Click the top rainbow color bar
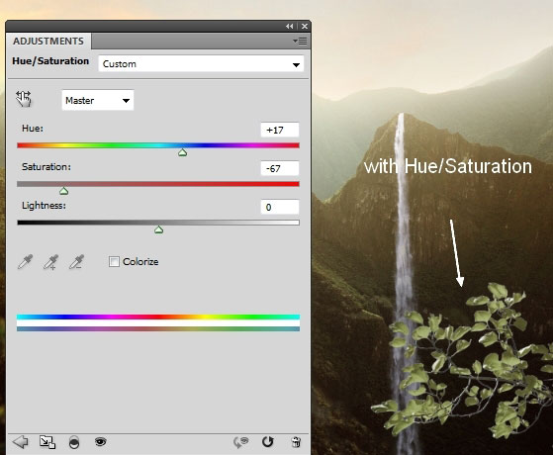This screenshot has width=553, height=455. [158, 317]
